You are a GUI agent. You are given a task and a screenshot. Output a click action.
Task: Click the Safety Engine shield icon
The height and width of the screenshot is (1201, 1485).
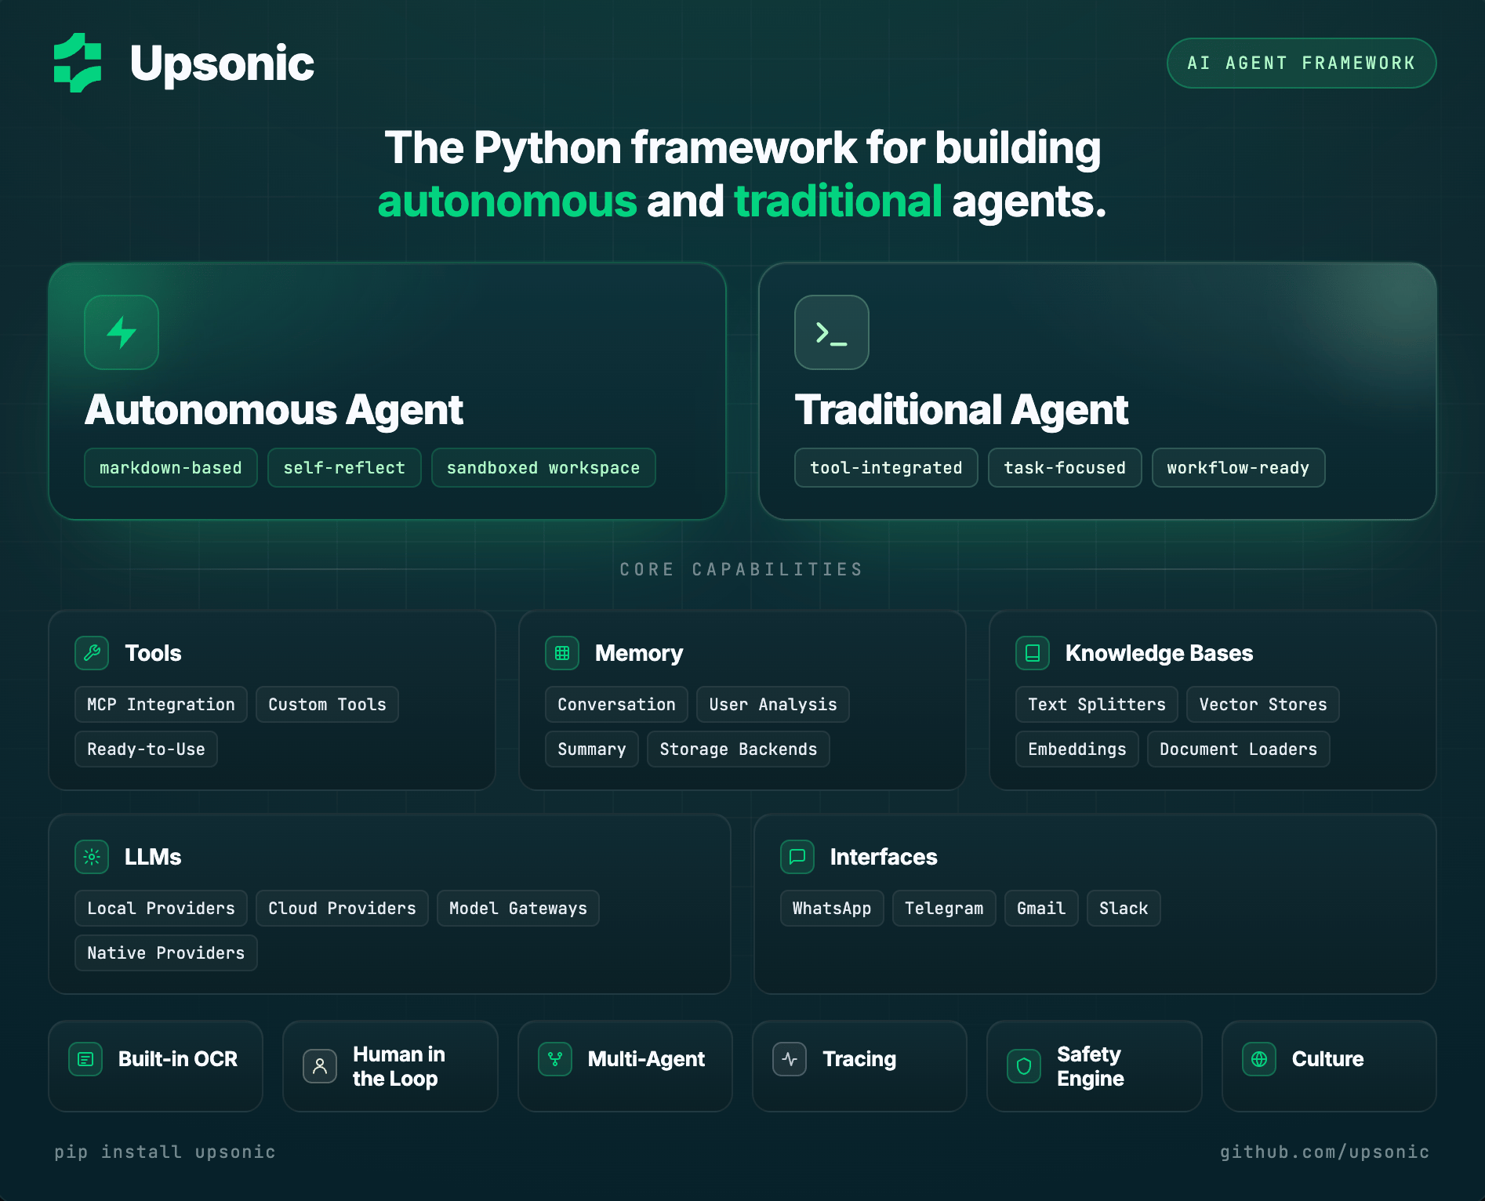[1024, 1066]
